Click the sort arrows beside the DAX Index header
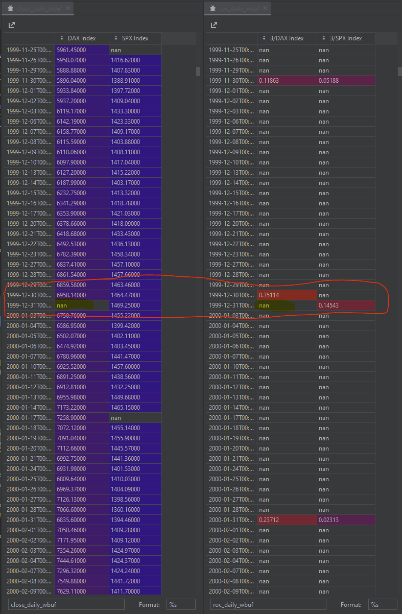This screenshot has width=402, height=614. pyautogui.click(x=62, y=38)
